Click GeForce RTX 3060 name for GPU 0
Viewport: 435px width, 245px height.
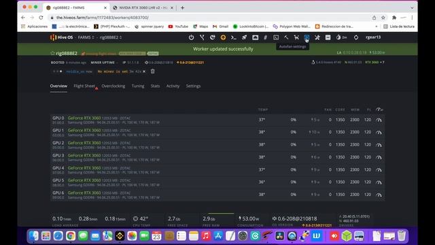[x=84, y=118]
